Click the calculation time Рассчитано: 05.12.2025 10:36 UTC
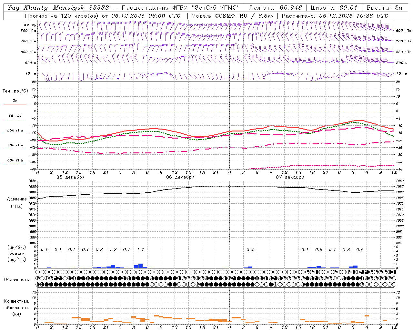Viewport: 413px width, 330px height. tap(335, 16)
